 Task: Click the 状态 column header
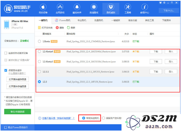tap(135, 34)
